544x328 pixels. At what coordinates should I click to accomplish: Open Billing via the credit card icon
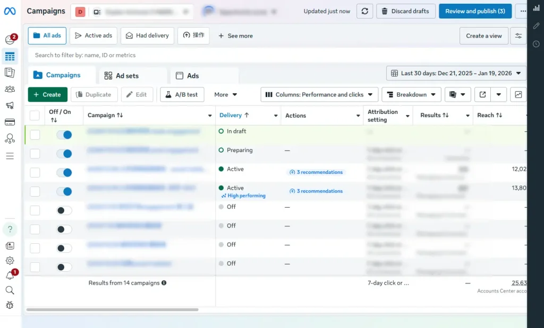10,121
